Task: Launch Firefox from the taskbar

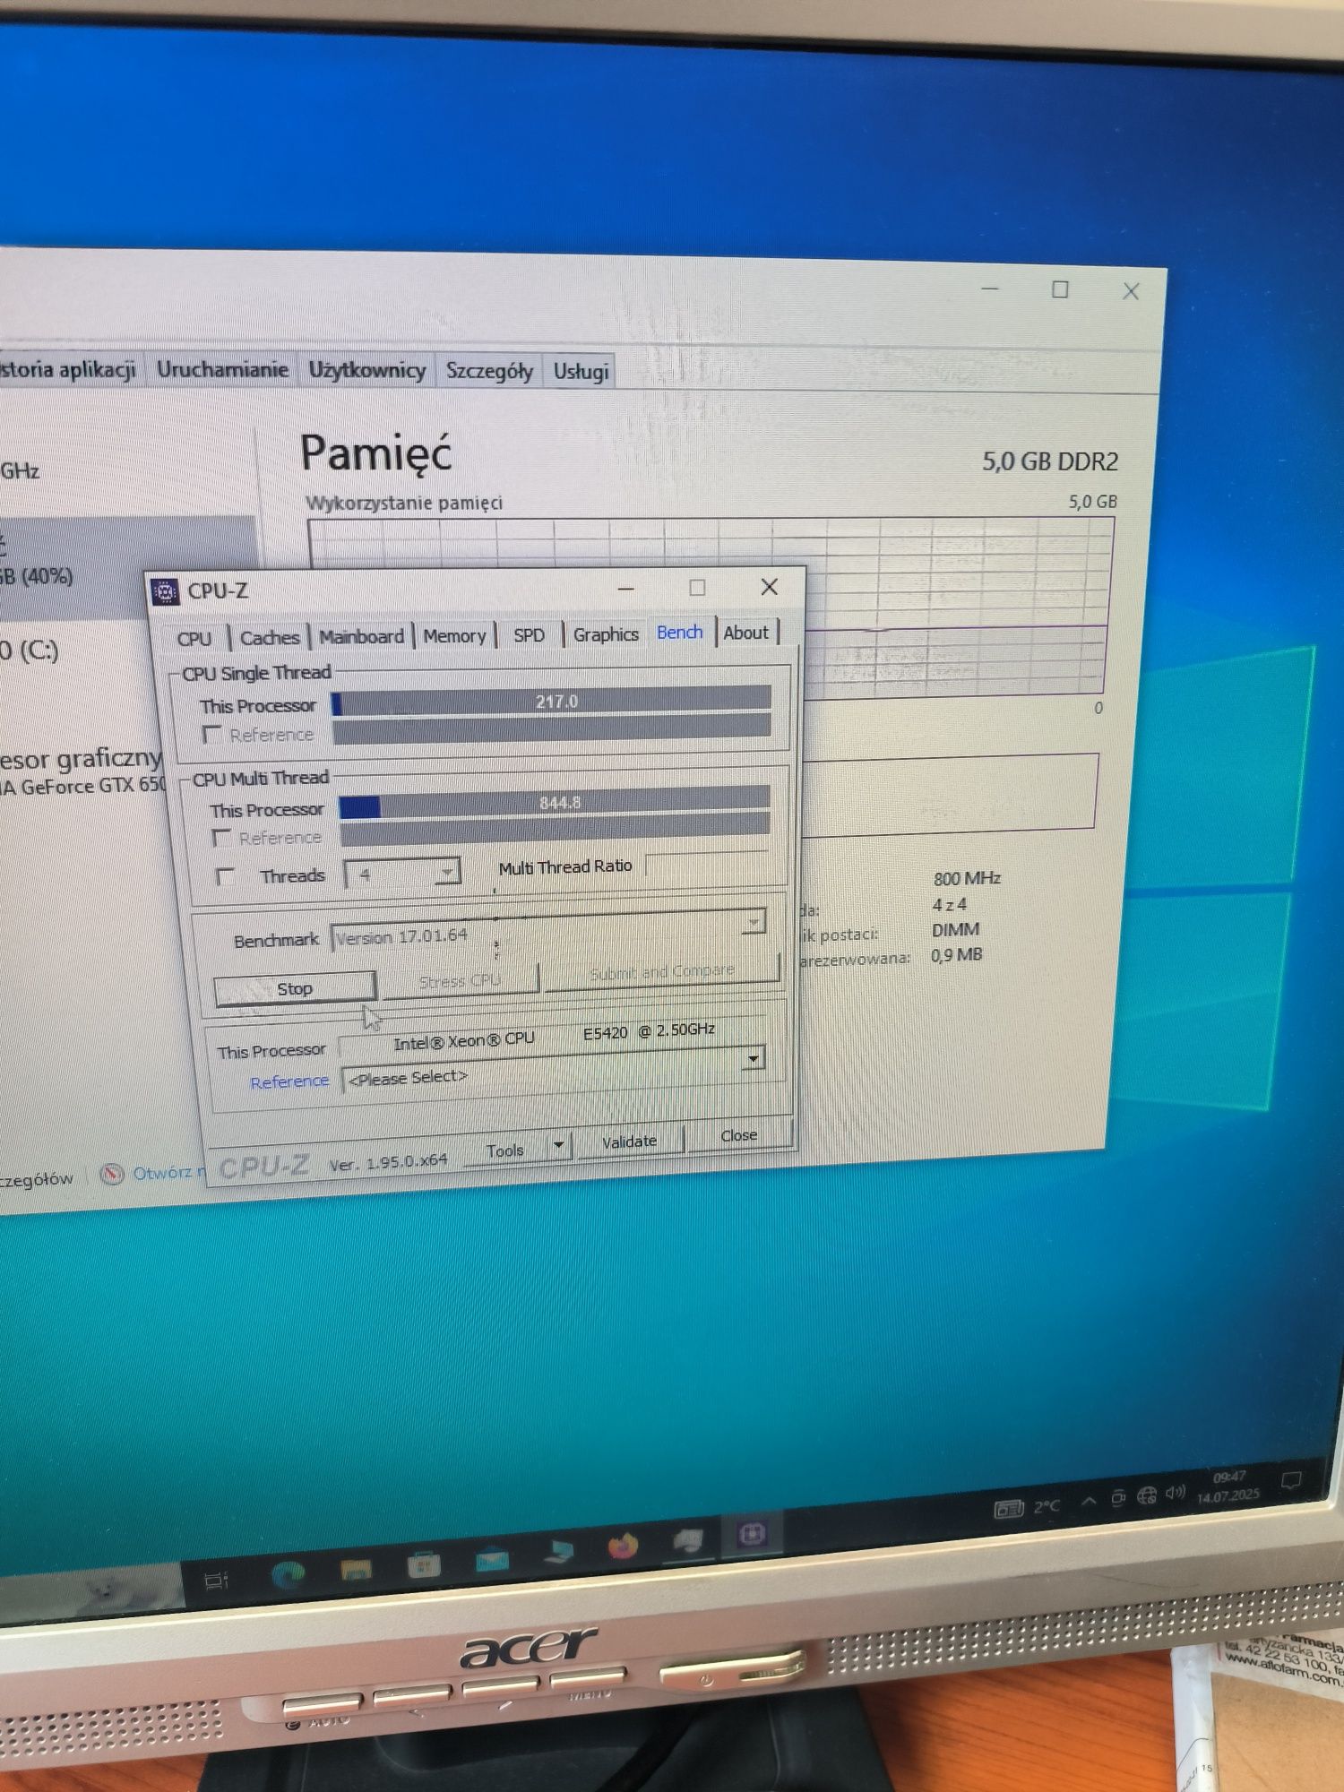Action: pyautogui.click(x=622, y=1546)
